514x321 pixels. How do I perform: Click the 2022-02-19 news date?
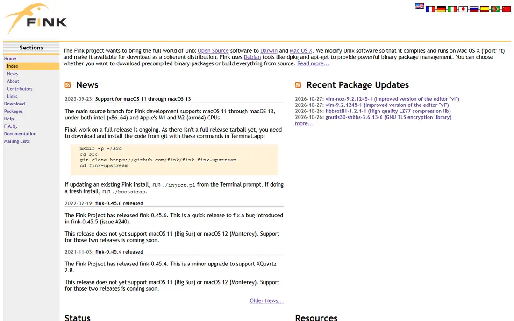click(79, 203)
